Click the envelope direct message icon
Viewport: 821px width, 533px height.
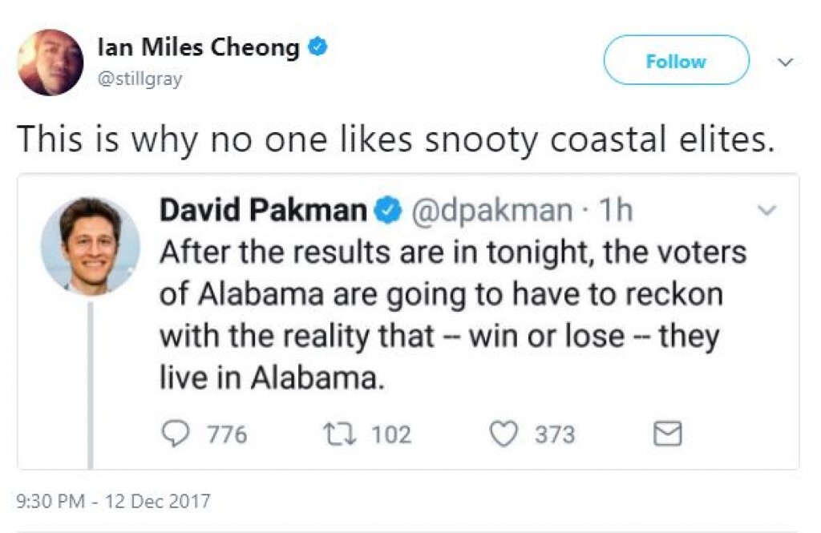pyautogui.click(x=668, y=434)
